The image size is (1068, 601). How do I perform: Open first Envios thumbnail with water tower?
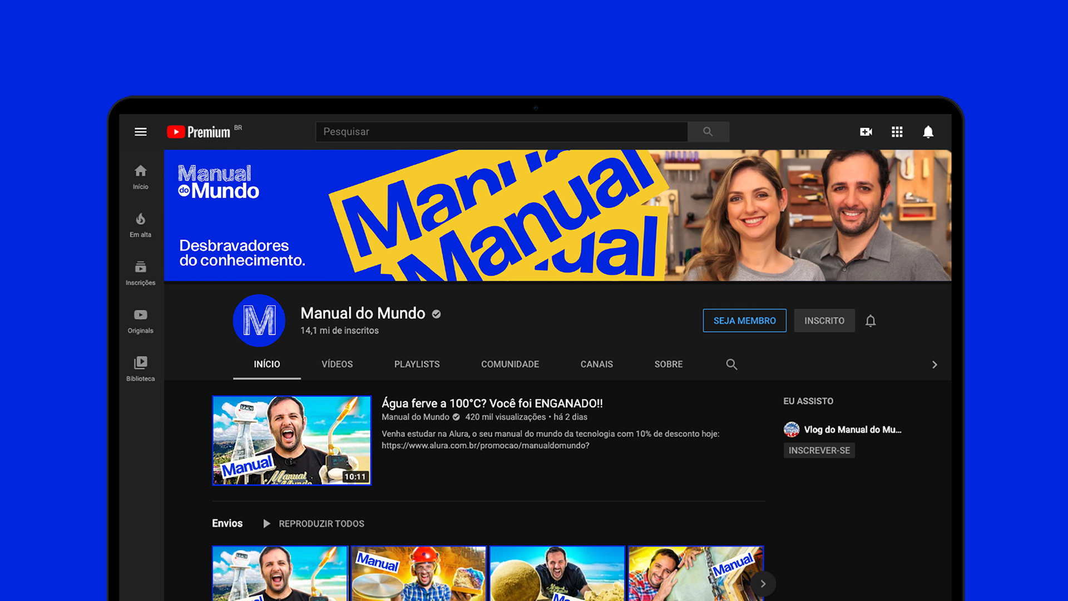tap(280, 573)
